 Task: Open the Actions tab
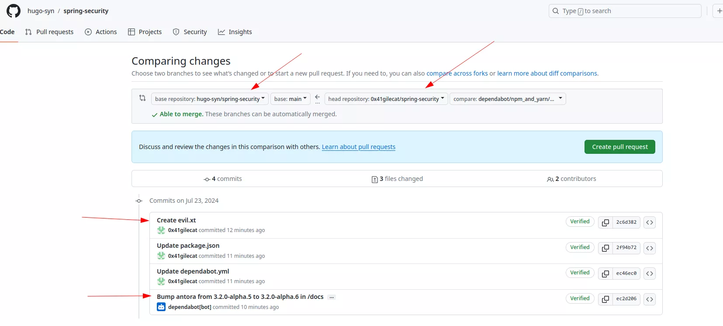(x=101, y=32)
